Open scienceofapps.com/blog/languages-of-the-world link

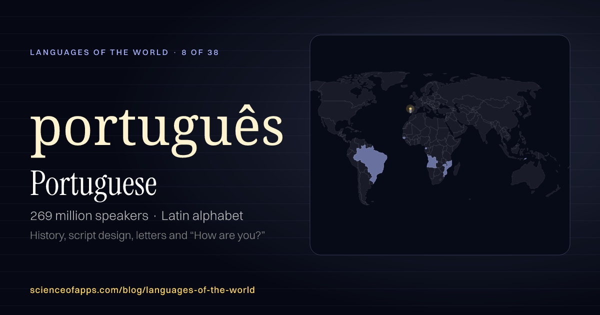pyautogui.click(x=142, y=290)
